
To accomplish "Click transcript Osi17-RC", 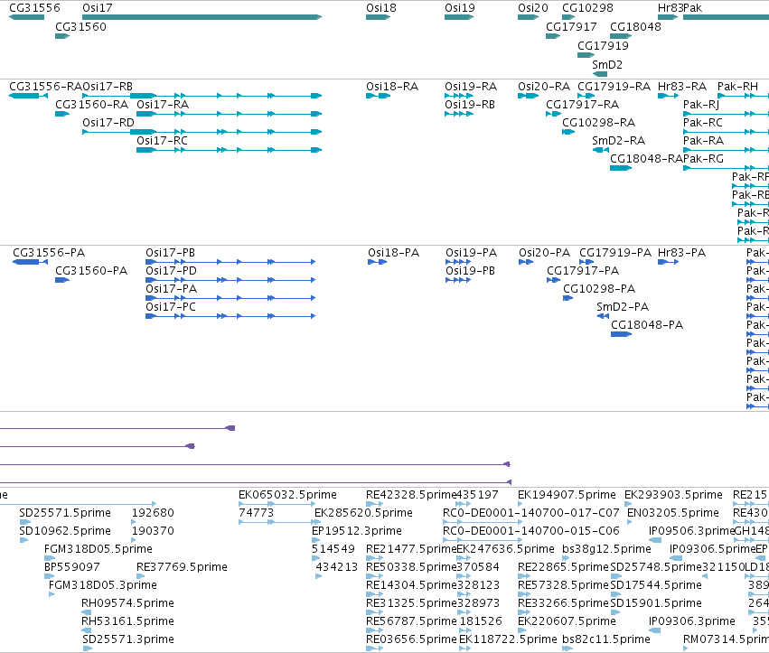I will (x=162, y=141).
